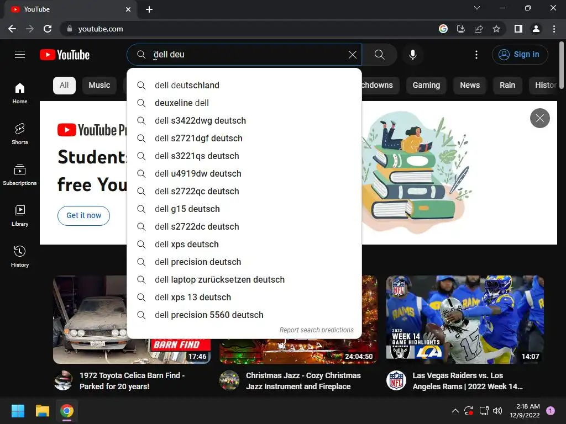The width and height of the screenshot is (566, 424).
Task: Choose suggestion 'dell xps 13 deutsch'
Action: [x=244, y=298]
